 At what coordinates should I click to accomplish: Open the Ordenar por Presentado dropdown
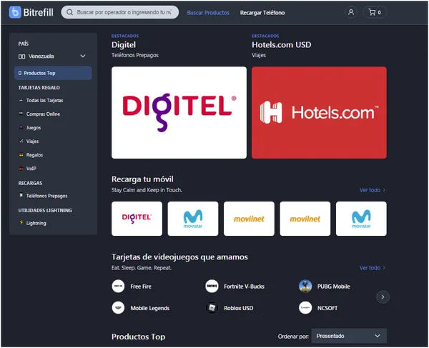click(349, 336)
